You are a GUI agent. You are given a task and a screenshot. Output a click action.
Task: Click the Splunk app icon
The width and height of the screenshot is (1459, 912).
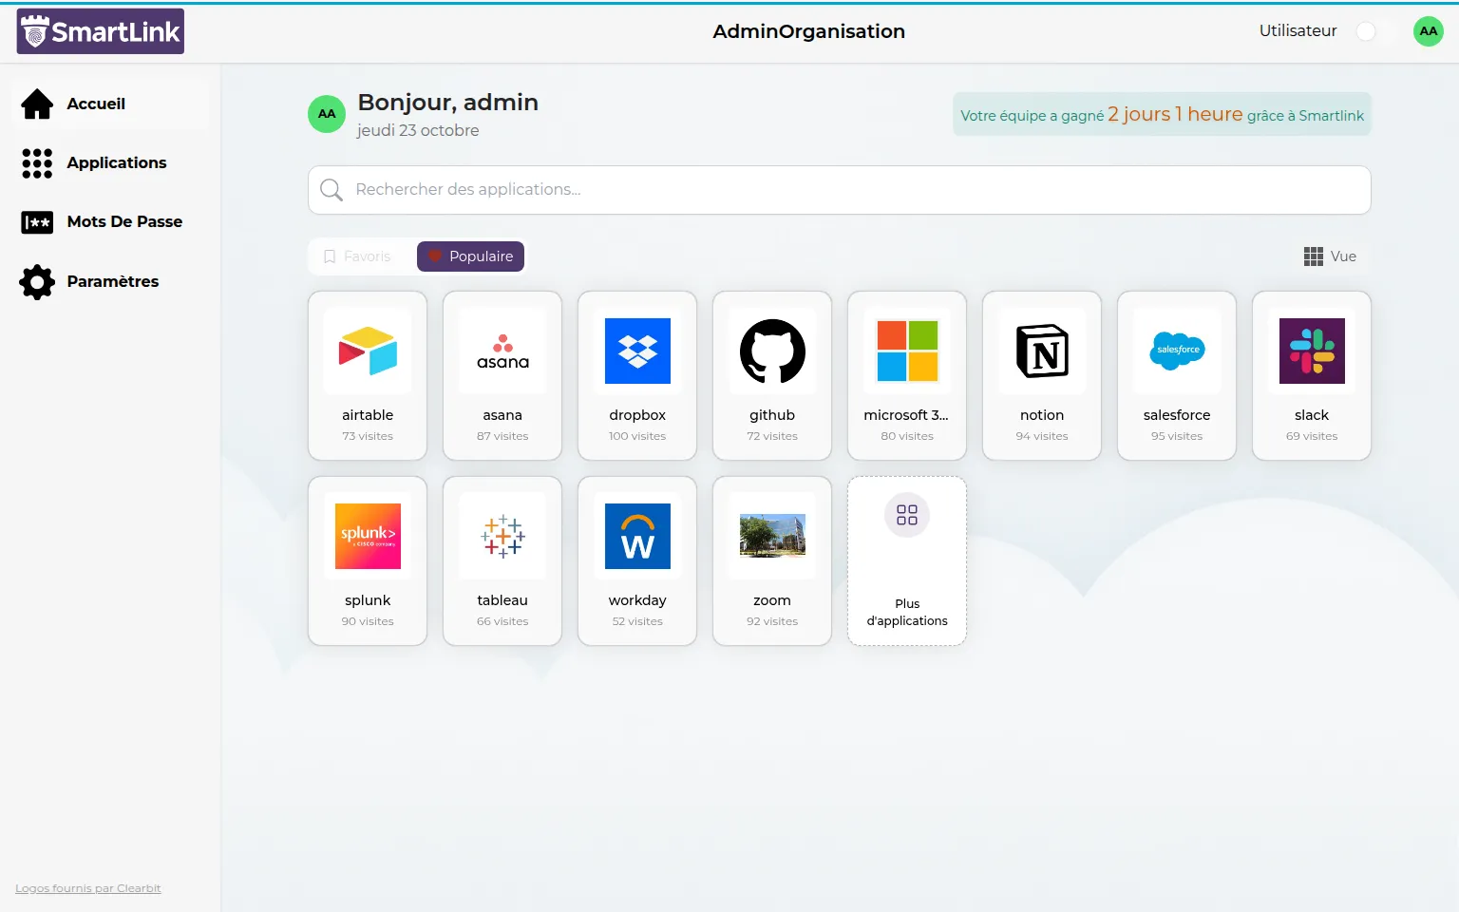pyautogui.click(x=368, y=537)
